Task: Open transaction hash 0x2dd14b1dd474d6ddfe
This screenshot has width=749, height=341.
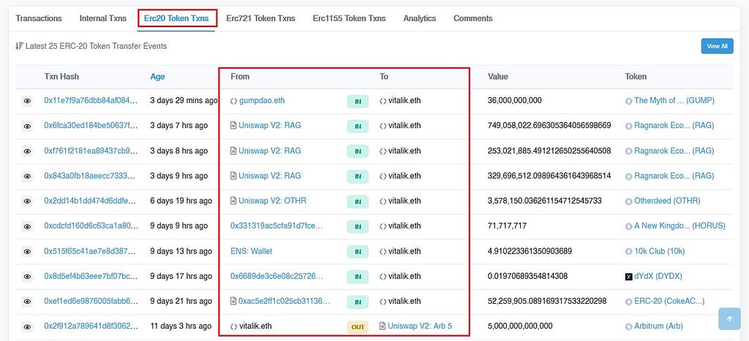Action: [x=91, y=201]
